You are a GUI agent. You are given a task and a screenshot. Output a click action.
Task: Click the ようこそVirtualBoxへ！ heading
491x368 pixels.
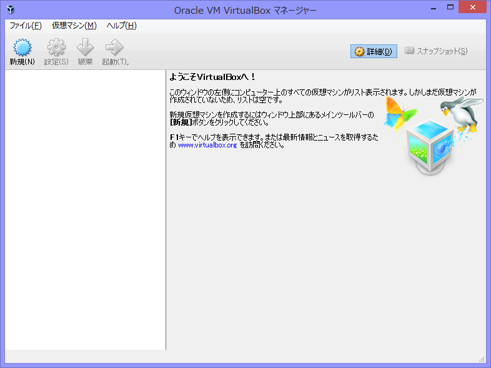(x=212, y=77)
